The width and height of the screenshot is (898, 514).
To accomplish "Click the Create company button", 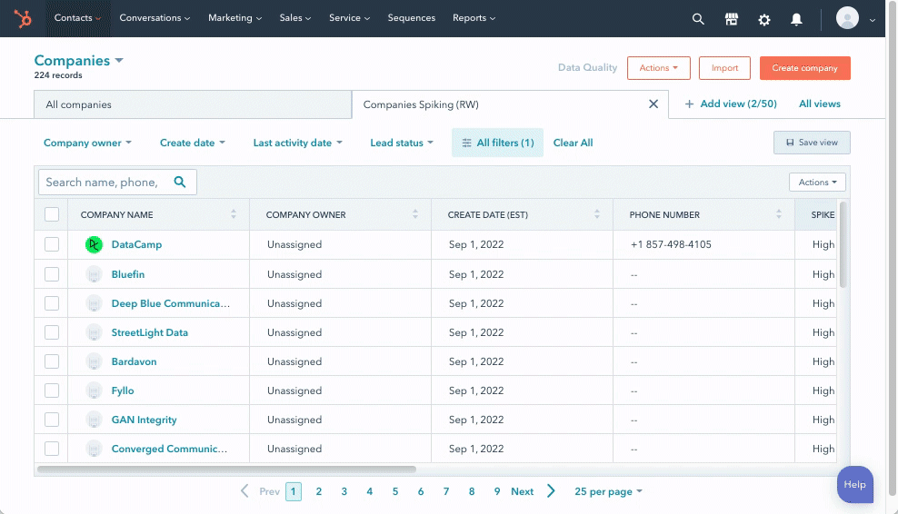I will 804,68.
